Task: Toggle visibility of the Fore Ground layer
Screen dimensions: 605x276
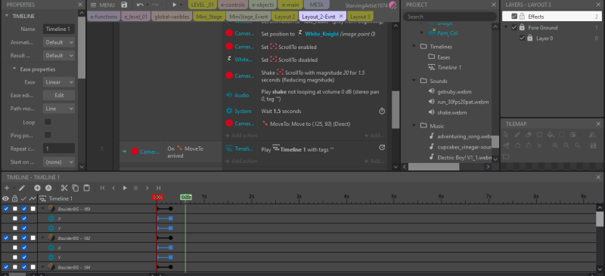Action: pos(514,27)
